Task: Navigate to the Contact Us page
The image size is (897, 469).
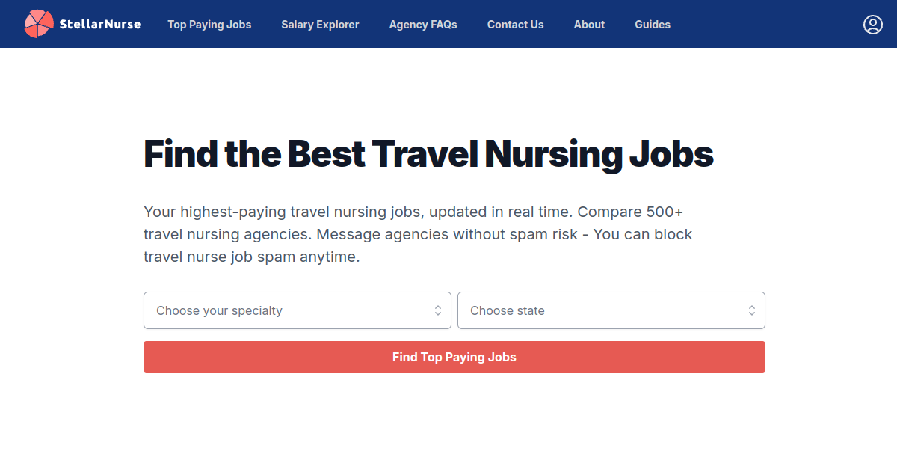Action: click(515, 25)
